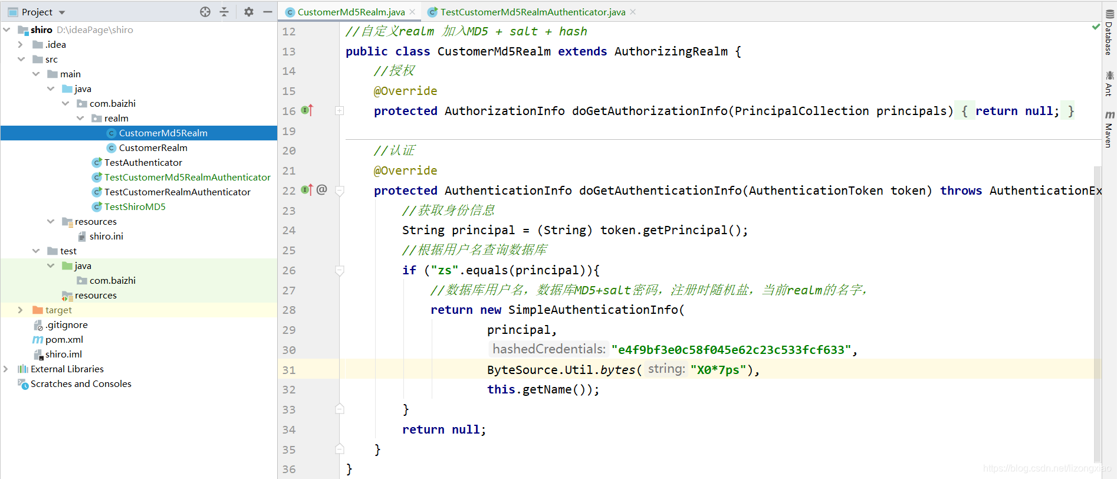This screenshot has height=479, width=1117.
Task: Select shiro.iml file
Action: pos(63,354)
